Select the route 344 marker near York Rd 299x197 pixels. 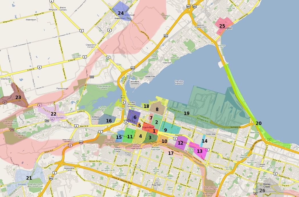coord(92,77)
